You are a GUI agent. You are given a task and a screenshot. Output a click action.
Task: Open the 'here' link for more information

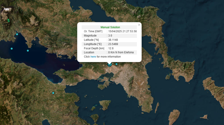[93, 57]
